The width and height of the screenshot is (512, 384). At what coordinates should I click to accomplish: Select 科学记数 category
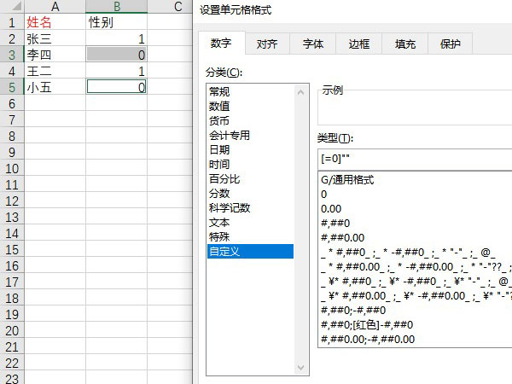click(250, 208)
